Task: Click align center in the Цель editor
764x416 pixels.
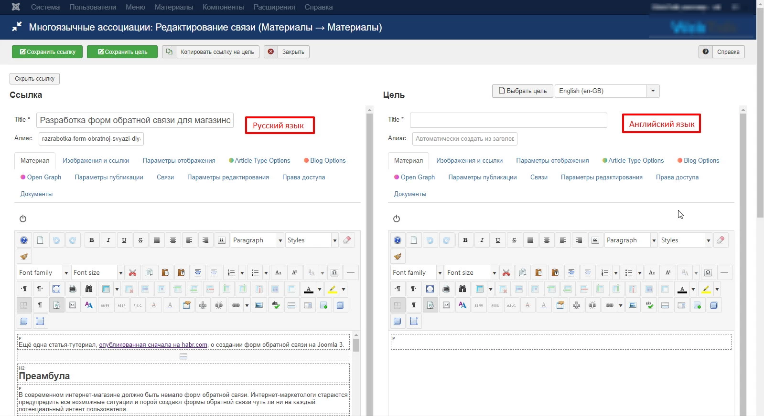Action: pos(547,240)
